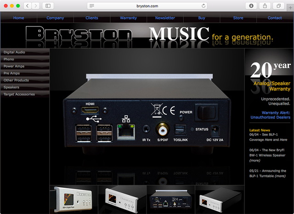
Task: Select Digital Audio in the left sidebar
Action: 14,52
